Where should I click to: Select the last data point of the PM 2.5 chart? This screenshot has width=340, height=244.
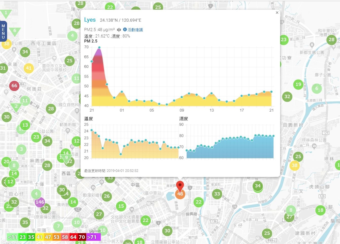pyautogui.click(x=272, y=92)
